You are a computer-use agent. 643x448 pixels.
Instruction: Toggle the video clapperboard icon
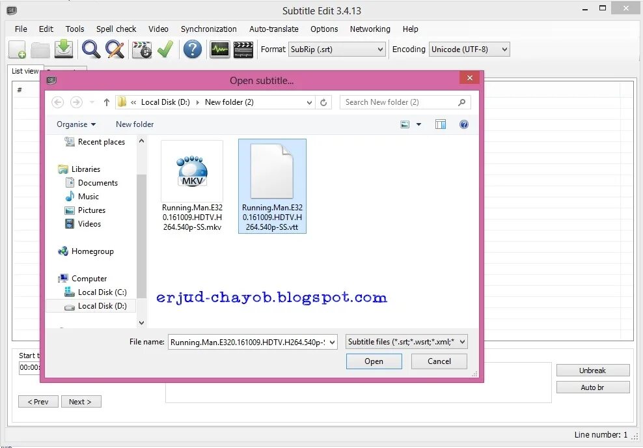point(243,49)
